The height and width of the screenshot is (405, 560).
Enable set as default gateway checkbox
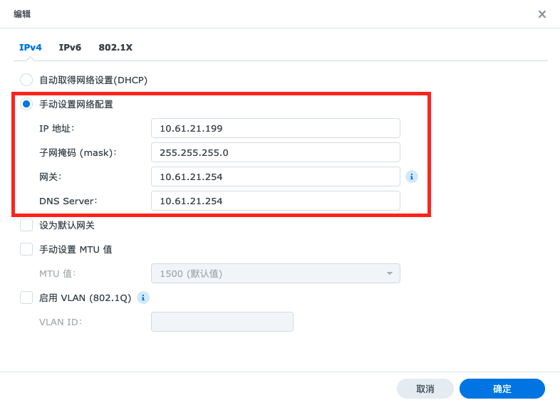pyautogui.click(x=26, y=225)
